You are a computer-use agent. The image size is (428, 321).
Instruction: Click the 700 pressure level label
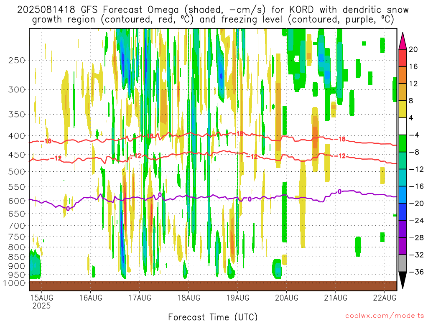(17, 226)
